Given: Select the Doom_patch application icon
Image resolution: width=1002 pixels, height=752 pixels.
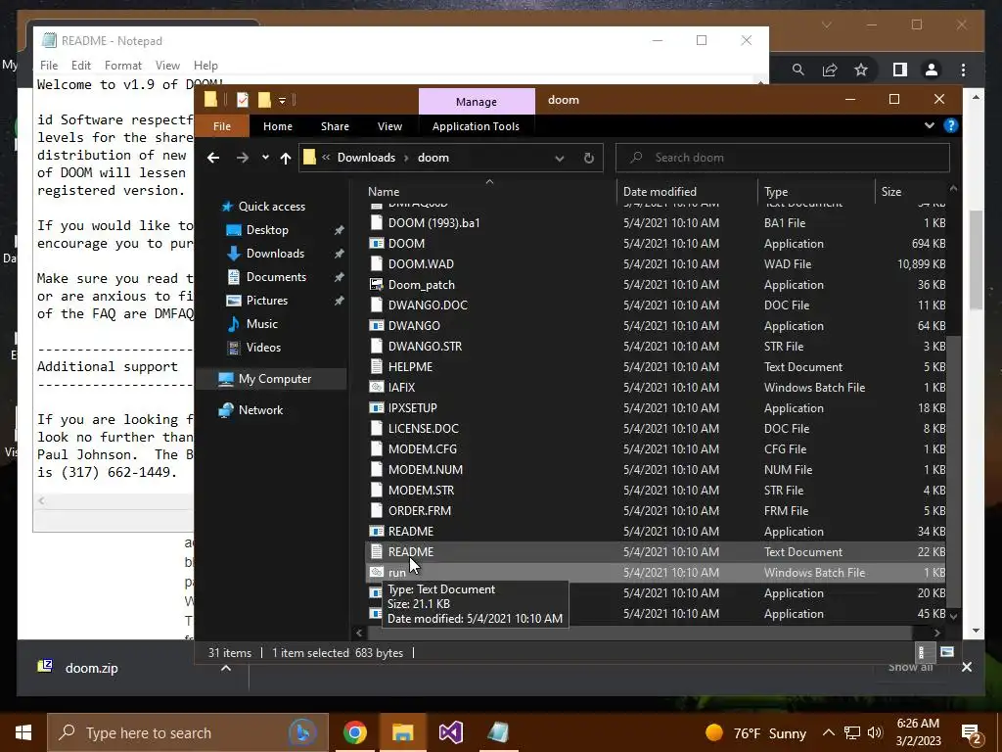Looking at the screenshot, I should coord(377,285).
